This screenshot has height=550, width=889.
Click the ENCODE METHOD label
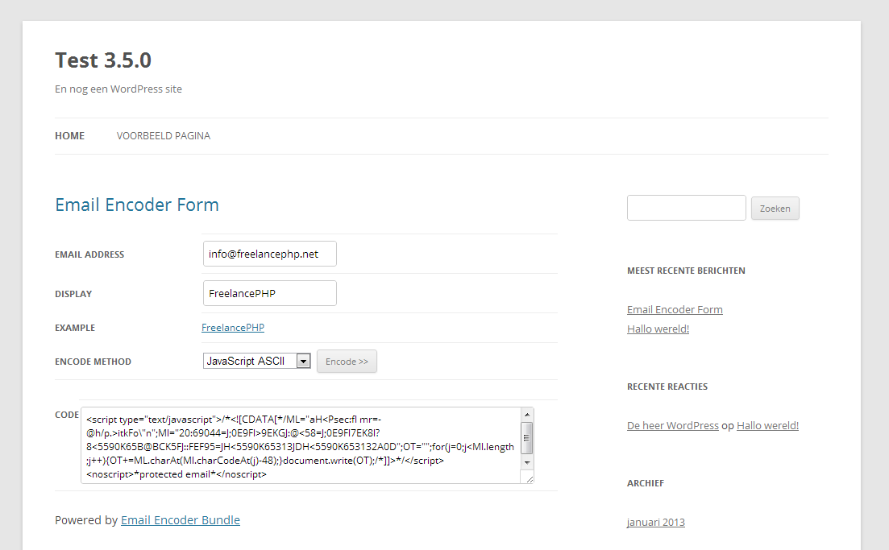[93, 362]
